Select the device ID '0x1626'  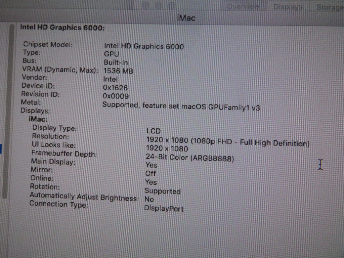tap(115, 88)
